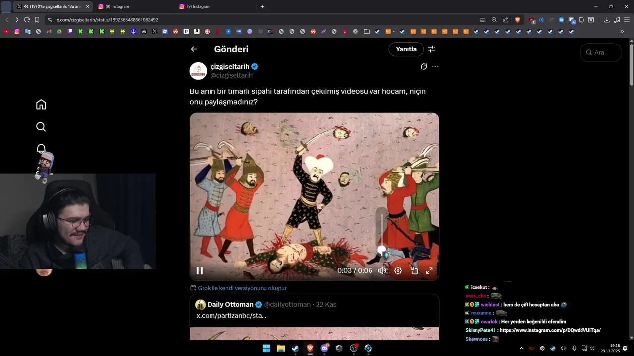Image resolution: width=634 pixels, height=356 pixels.
Task: Open video settings gear
Action: [x=398, y=271]
